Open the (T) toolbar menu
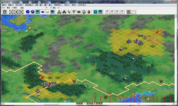 click(67, 5)
